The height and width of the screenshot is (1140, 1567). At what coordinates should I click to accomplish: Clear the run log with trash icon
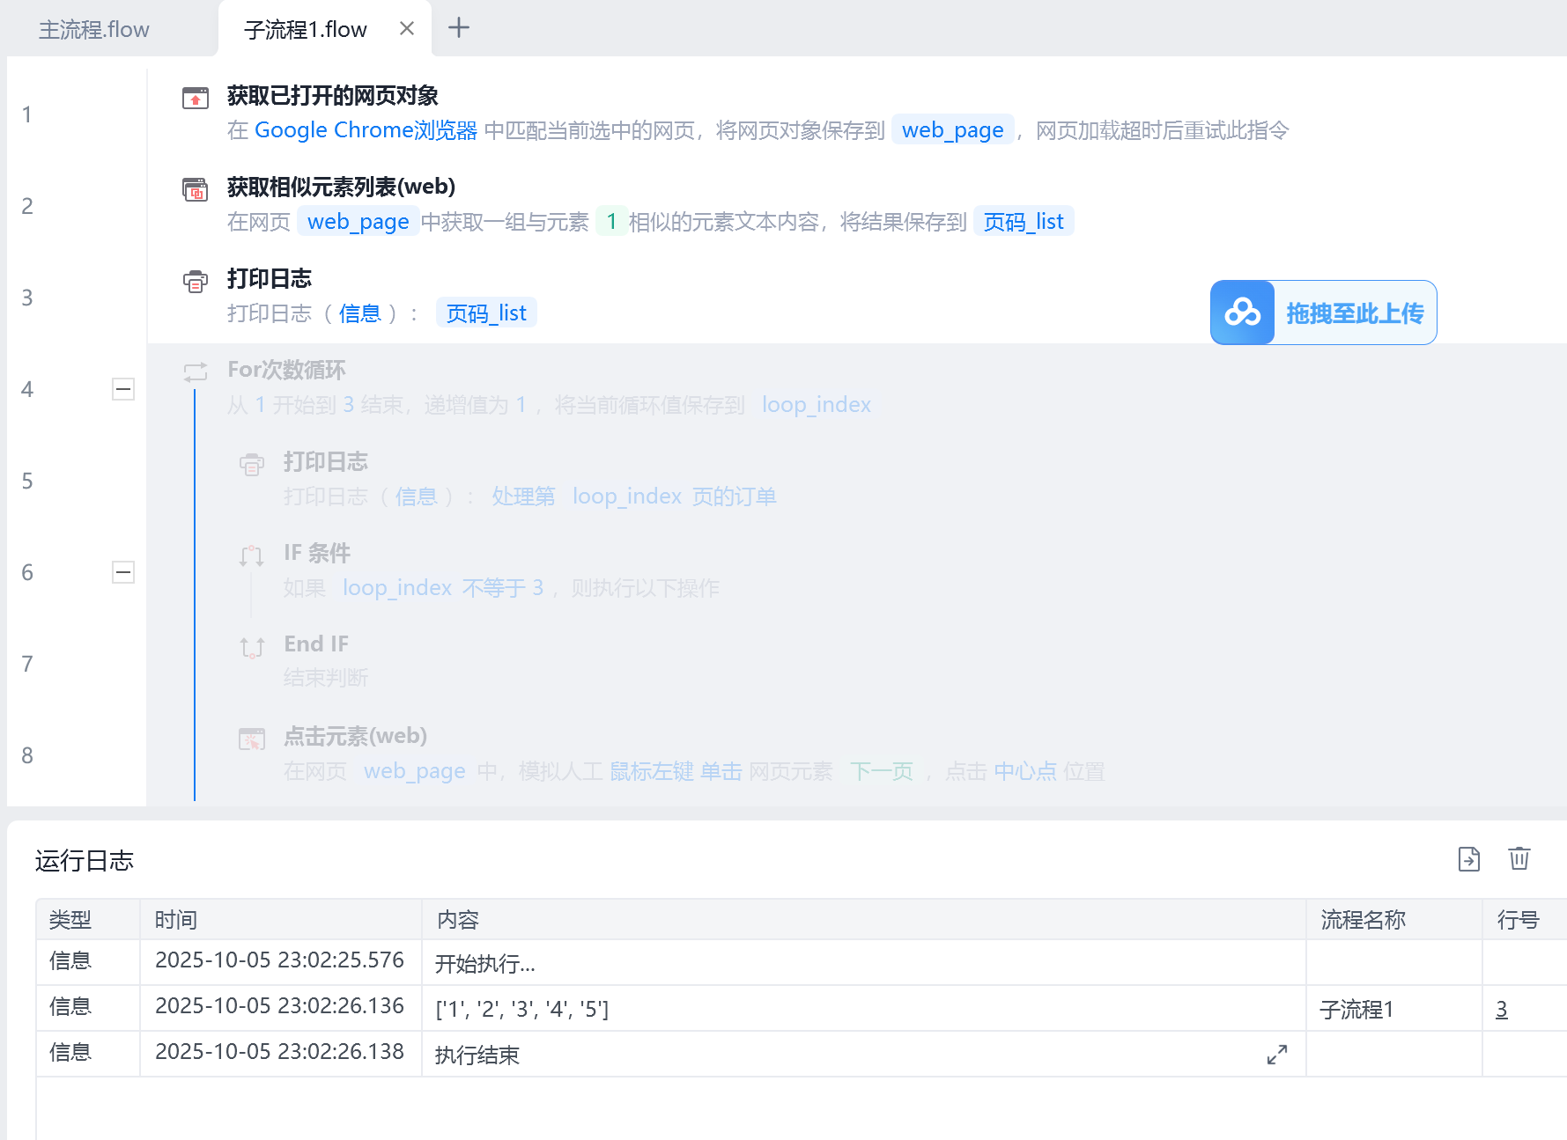point(1519,858)
